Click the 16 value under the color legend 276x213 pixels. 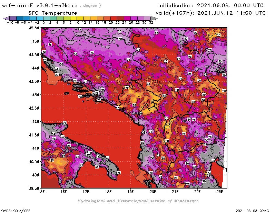tap(97, 22)
